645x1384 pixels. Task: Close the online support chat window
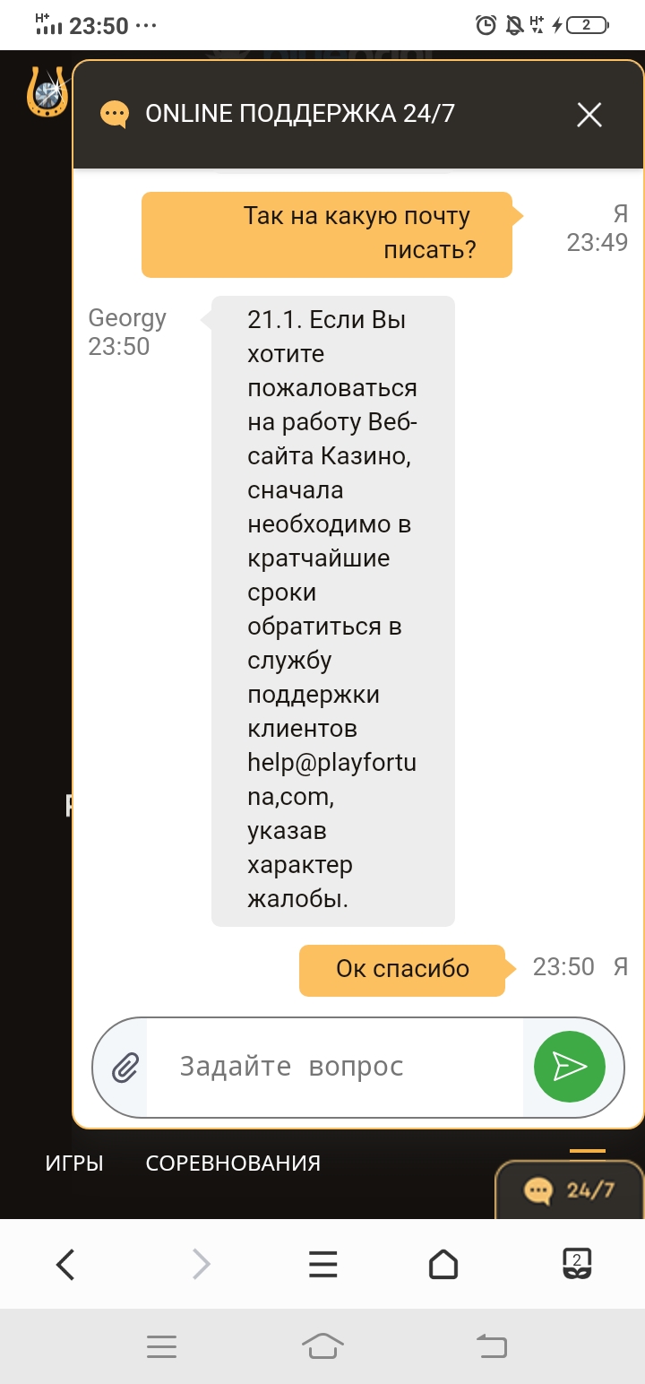(x=589, y=115)
